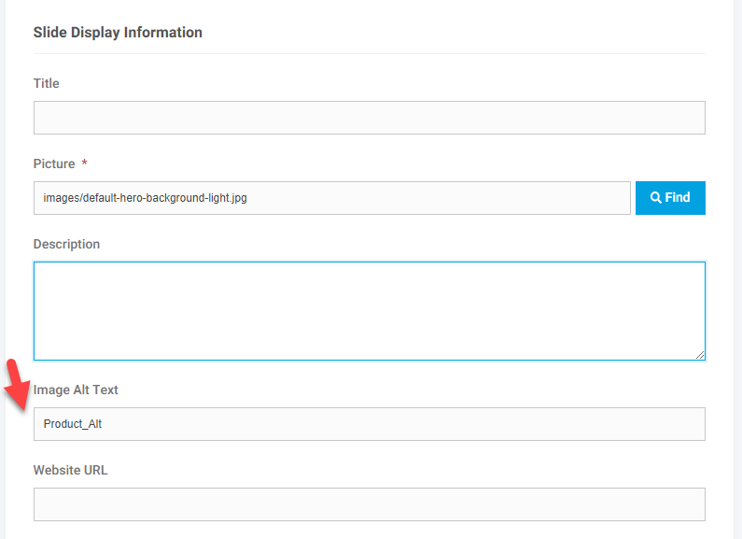
Task: Click the divider line under the section heading
Action: pos(369,53)
